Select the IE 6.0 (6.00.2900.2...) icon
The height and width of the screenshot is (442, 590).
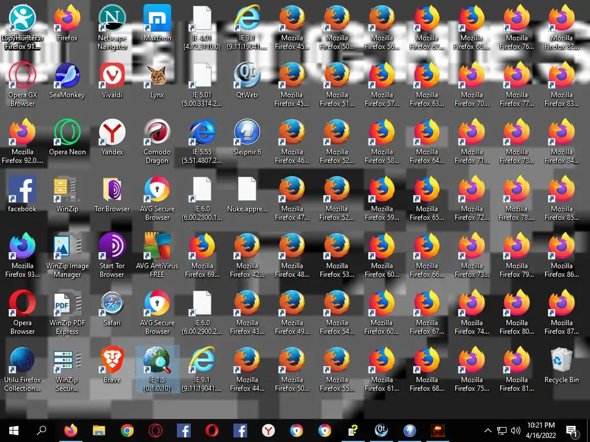click(x=202, y=313)
